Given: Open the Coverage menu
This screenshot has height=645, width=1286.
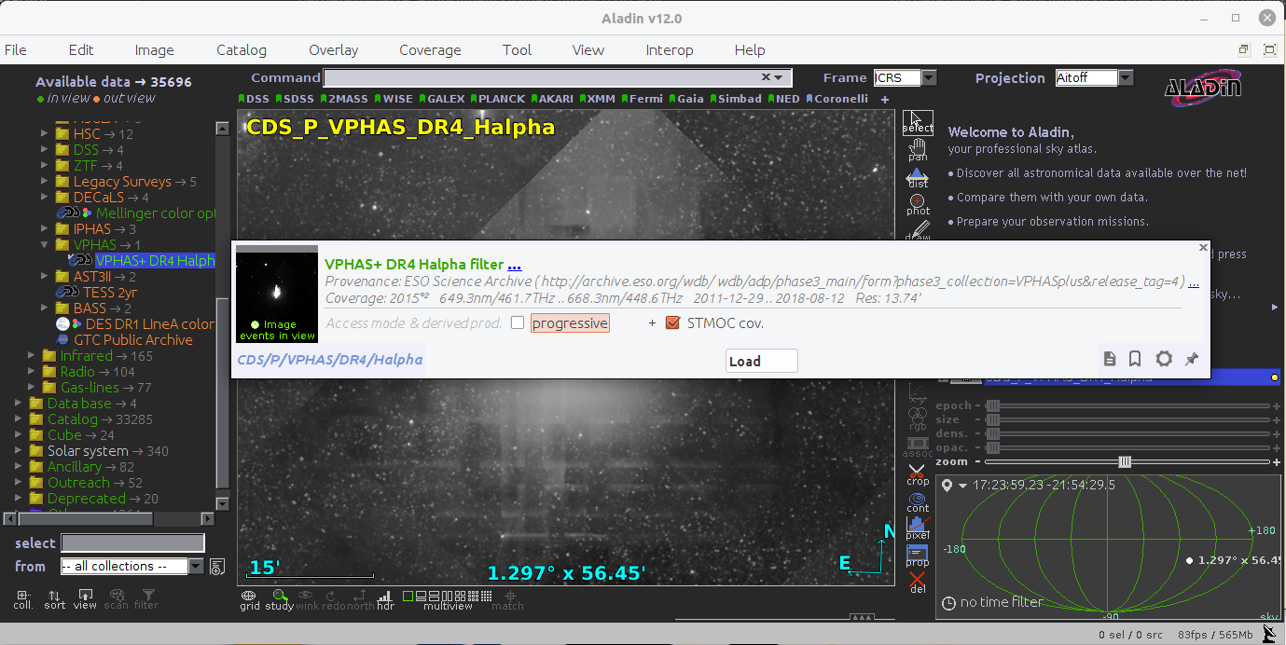Looking at the screenshot, I should coord(430,50).
